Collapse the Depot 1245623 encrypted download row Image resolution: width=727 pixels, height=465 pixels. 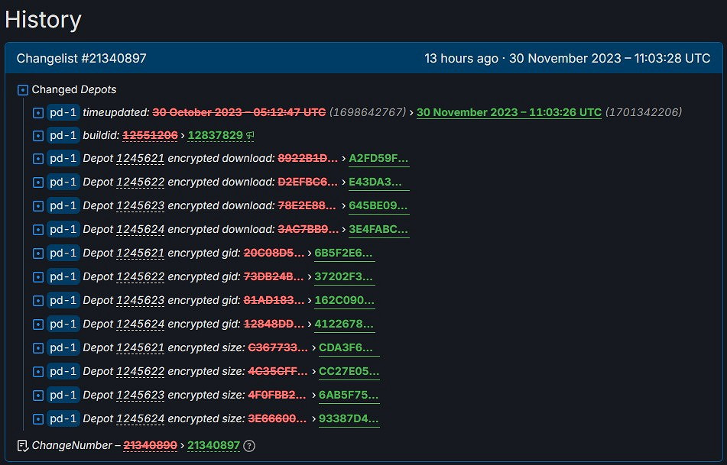pyautogui.click(x=37, y=205)
